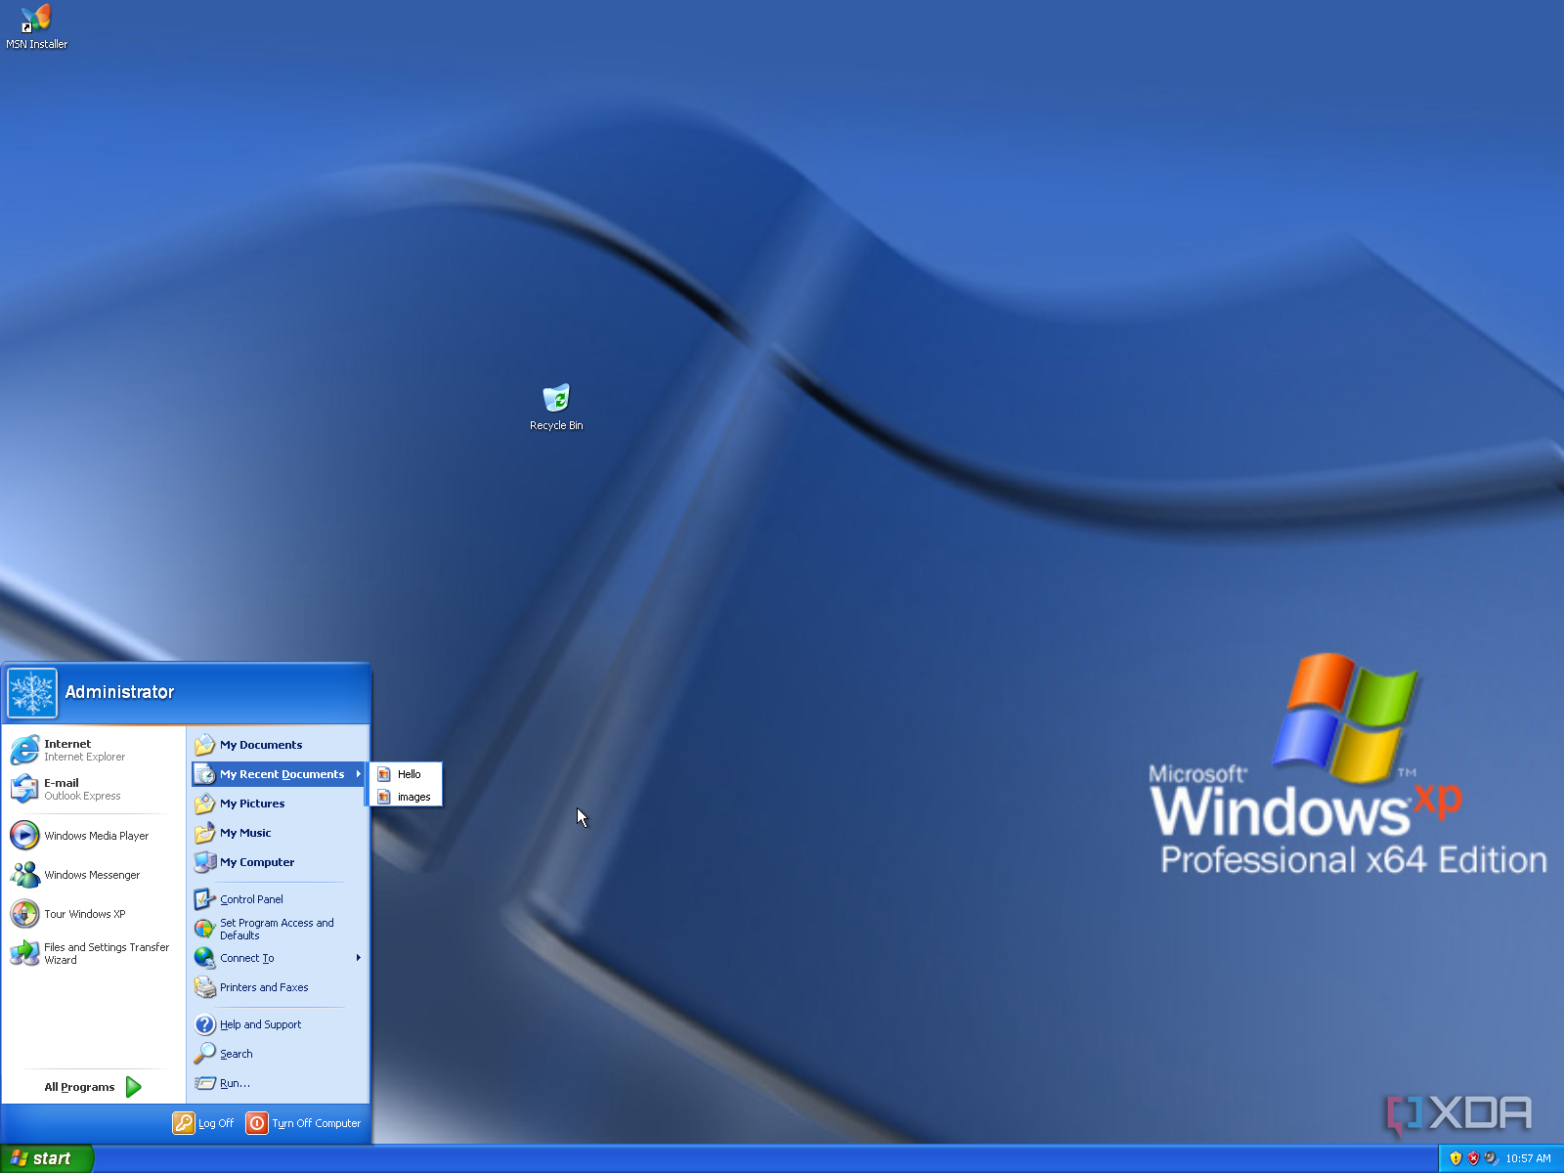The height and width of the screenshot is (1173, 1564).
Task: Click the Administrator snowflake account picture
Action: point(32,693)
